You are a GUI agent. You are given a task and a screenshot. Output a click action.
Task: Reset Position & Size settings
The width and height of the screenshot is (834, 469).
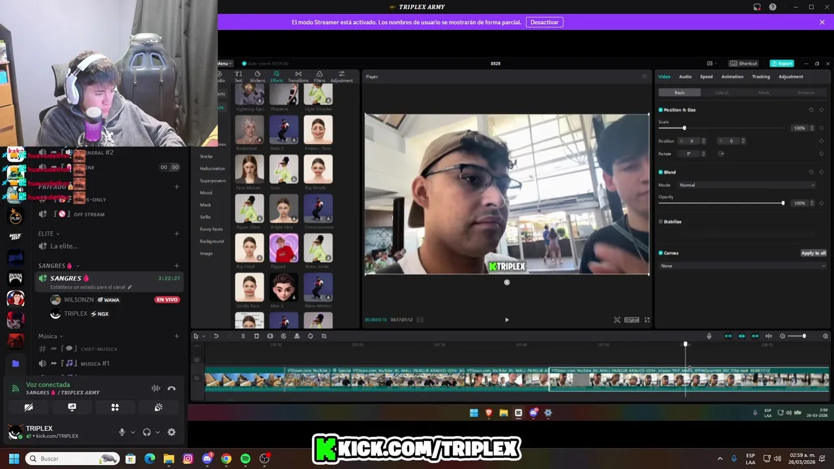tap(811, 110)
